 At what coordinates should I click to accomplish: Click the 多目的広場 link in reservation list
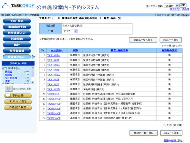(11, 78)
